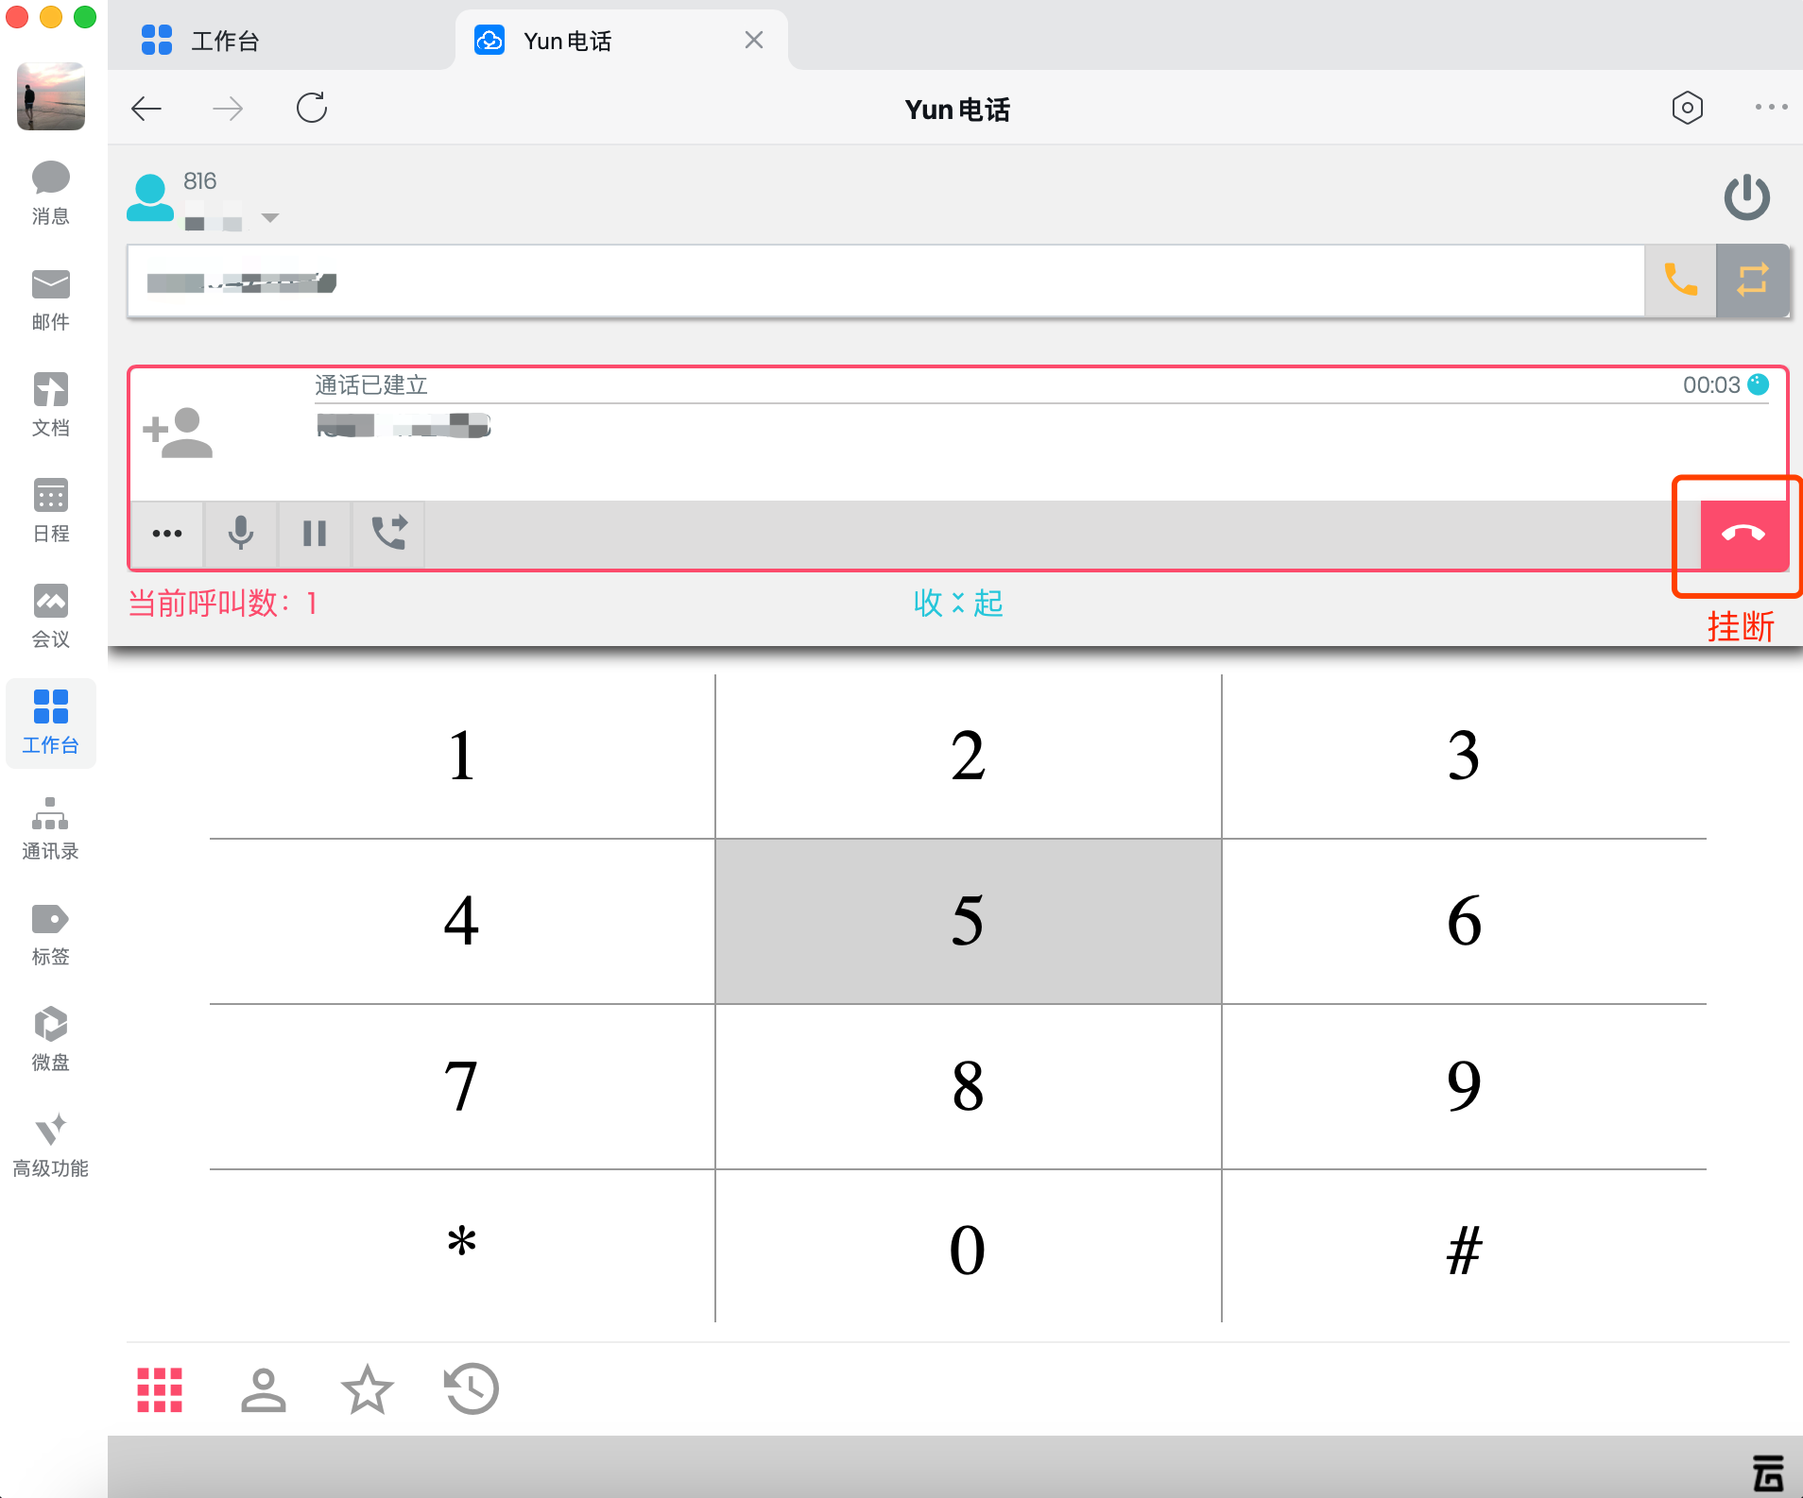
Task: Dial digit 5 on keypad
Action: coord(968,921)
